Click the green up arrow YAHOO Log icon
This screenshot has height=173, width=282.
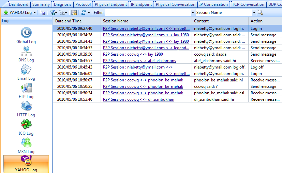pyautogui.click(x=6, y=13)
